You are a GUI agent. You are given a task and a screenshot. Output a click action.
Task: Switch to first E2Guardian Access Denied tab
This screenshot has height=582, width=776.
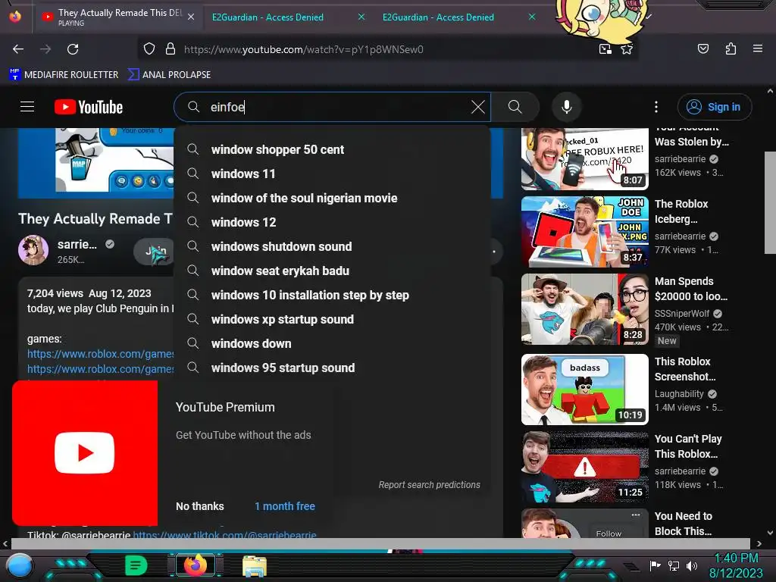pyautogui.click(x=268, y=17)
